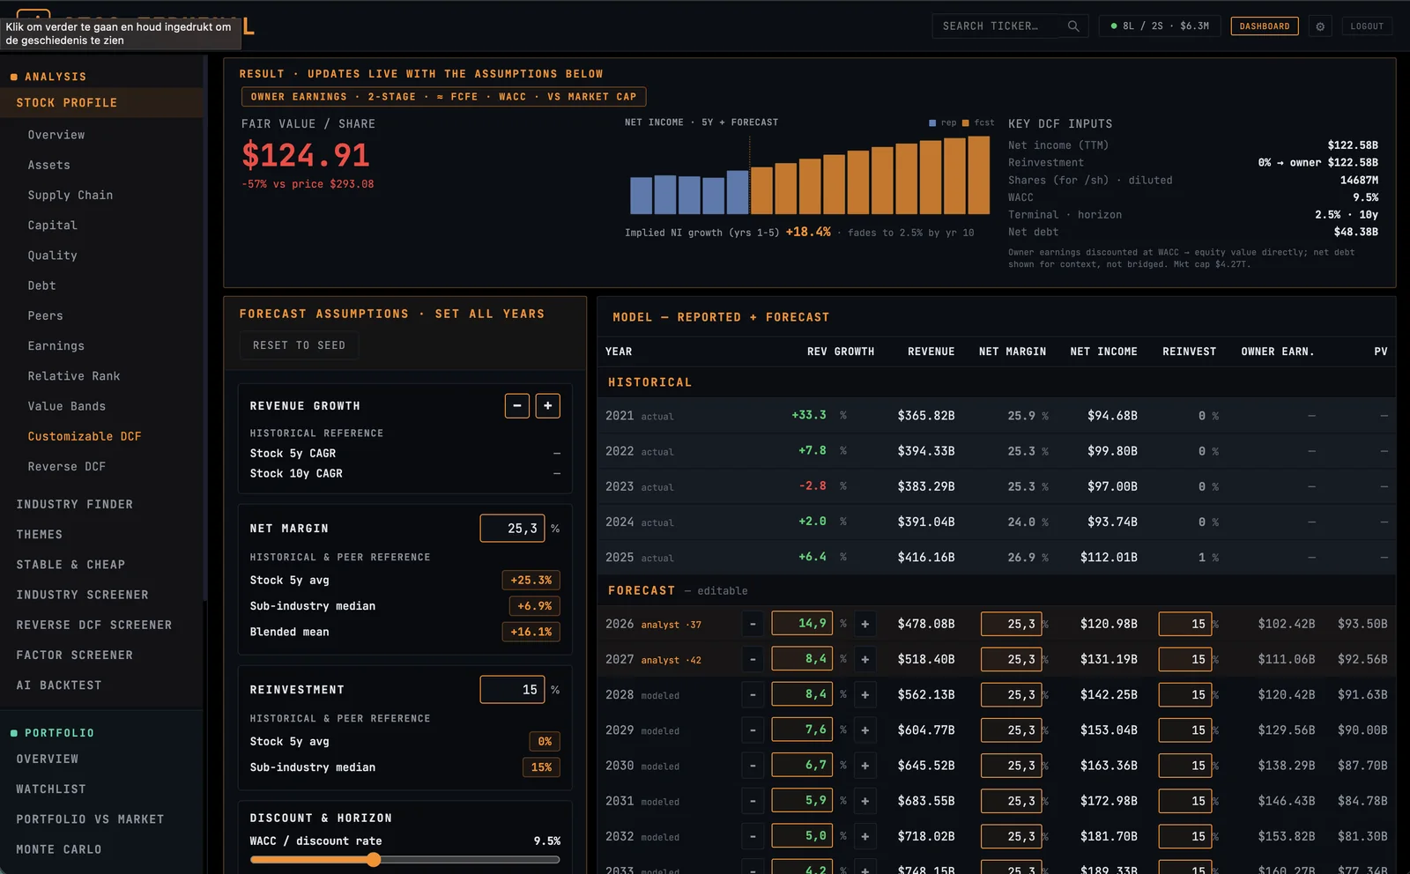
Task: Click plus stepper in 2031 forecast row
Action: [865, 801]
